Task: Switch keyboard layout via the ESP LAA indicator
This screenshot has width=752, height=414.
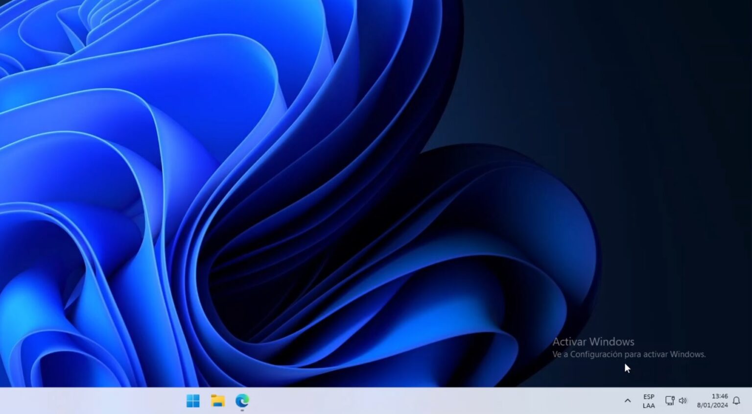Action: [x=648, y=401]
